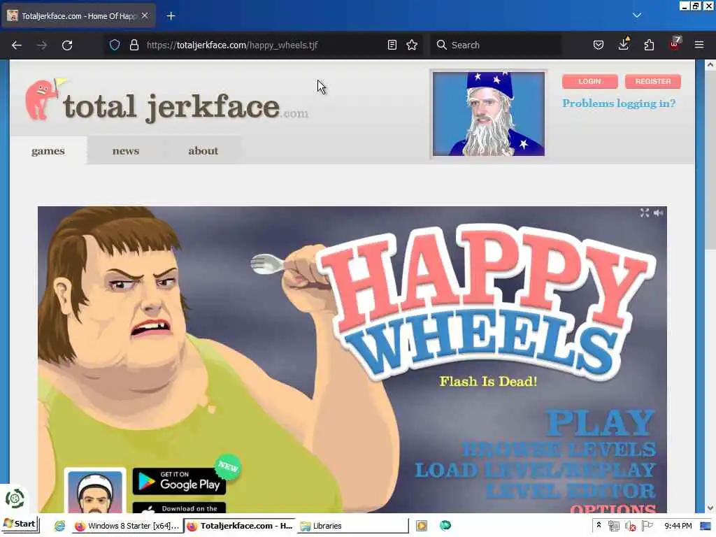Image resolution: width=716 pixels, height=537 pixels.
Task: Go back with the browser back arrow
Action: coord(17,45)
